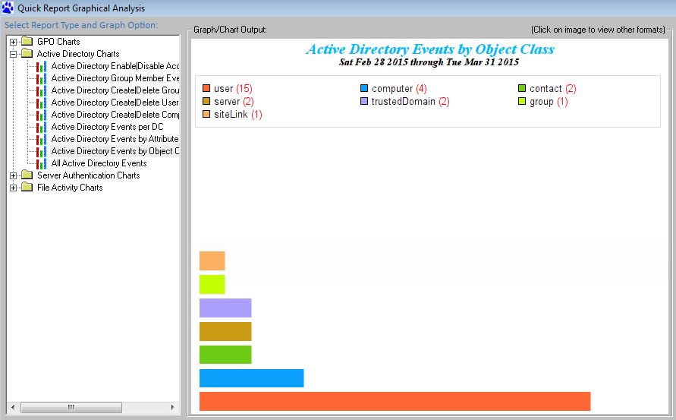Click the blue computer legend swatch
The height and width of the screenshot is (420, 676).
(x=364, y=89)
